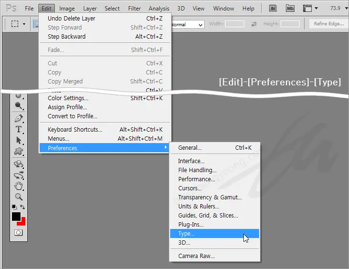Expand the zoom level dropdown 73.9
This screenshot has height=269, width=349.
click(x=336, y=8)
